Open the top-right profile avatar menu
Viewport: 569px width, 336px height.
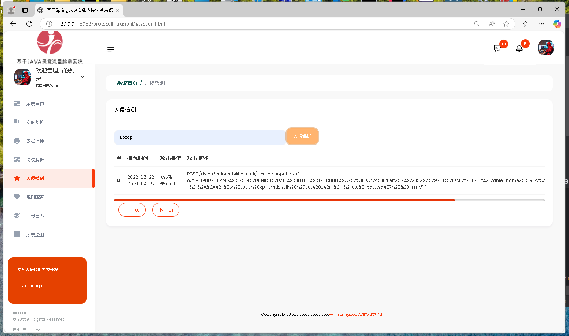coord(546,48)
